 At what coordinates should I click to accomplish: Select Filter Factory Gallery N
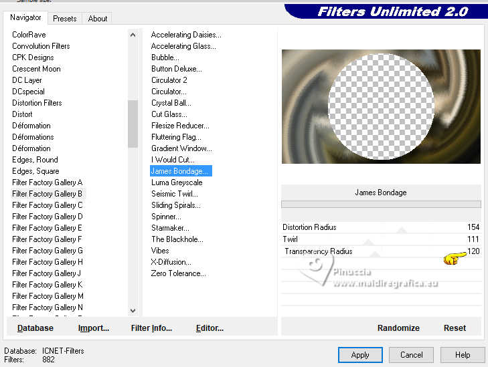click(x=48, y=308)
